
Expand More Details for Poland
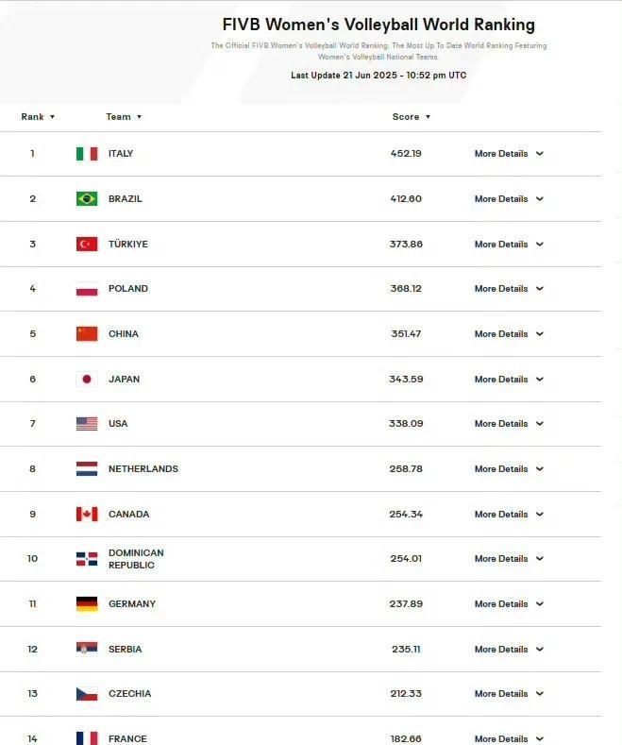click(509, 288)
